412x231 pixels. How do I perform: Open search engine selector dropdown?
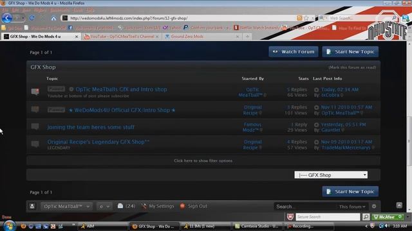coord(323,18)
